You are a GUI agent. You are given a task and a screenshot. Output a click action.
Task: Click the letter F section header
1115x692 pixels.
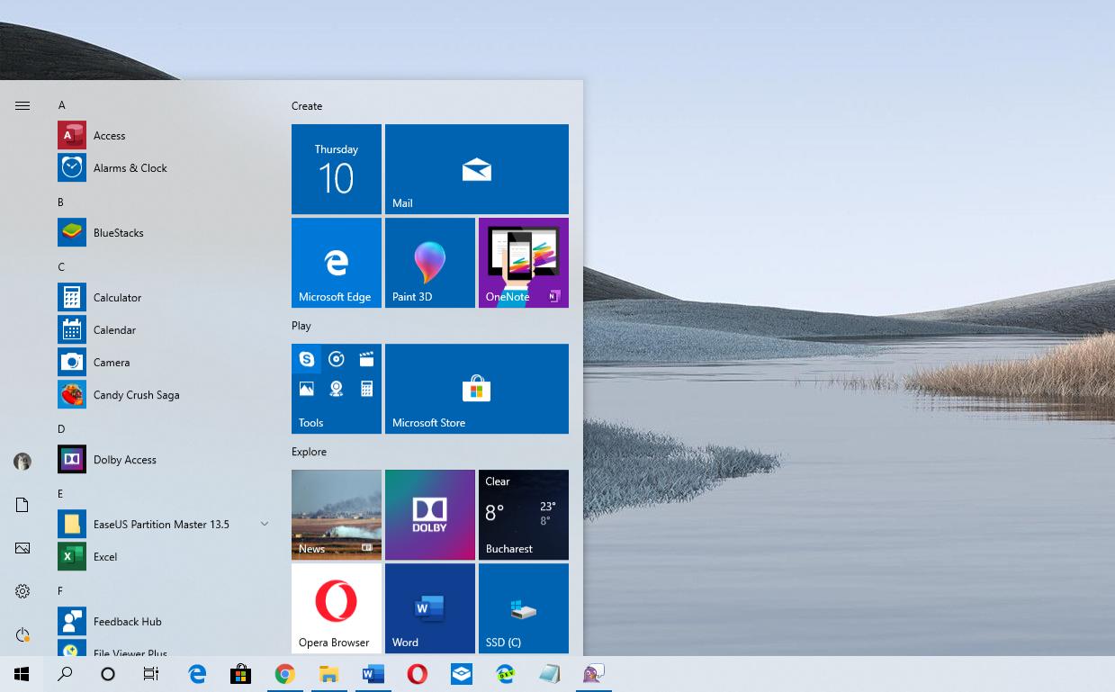(x=61, y=591)
